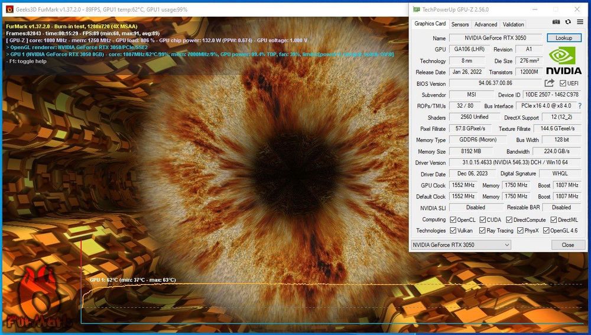Click the FurMark title bar icon

(9, 9)
